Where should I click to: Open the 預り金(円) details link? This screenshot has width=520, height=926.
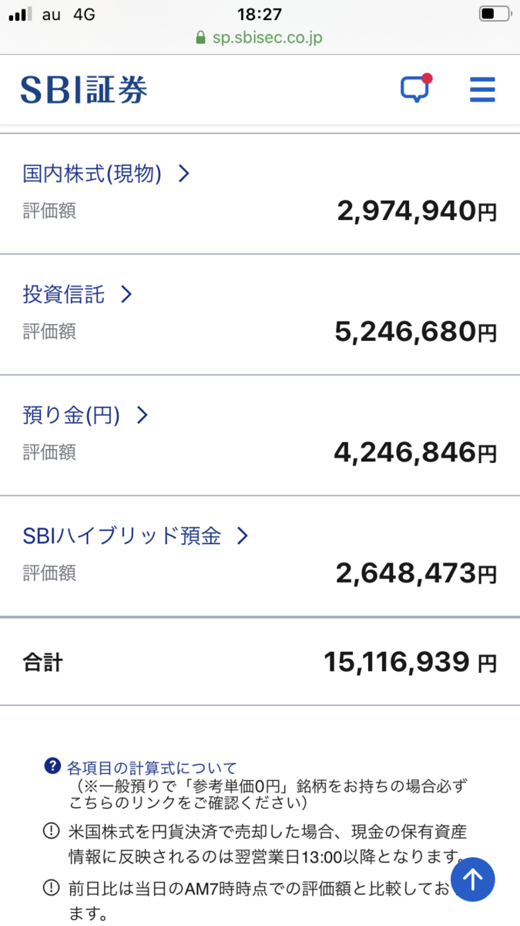pos(72,415)
